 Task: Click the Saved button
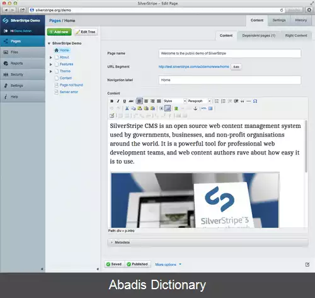[114, 264]
